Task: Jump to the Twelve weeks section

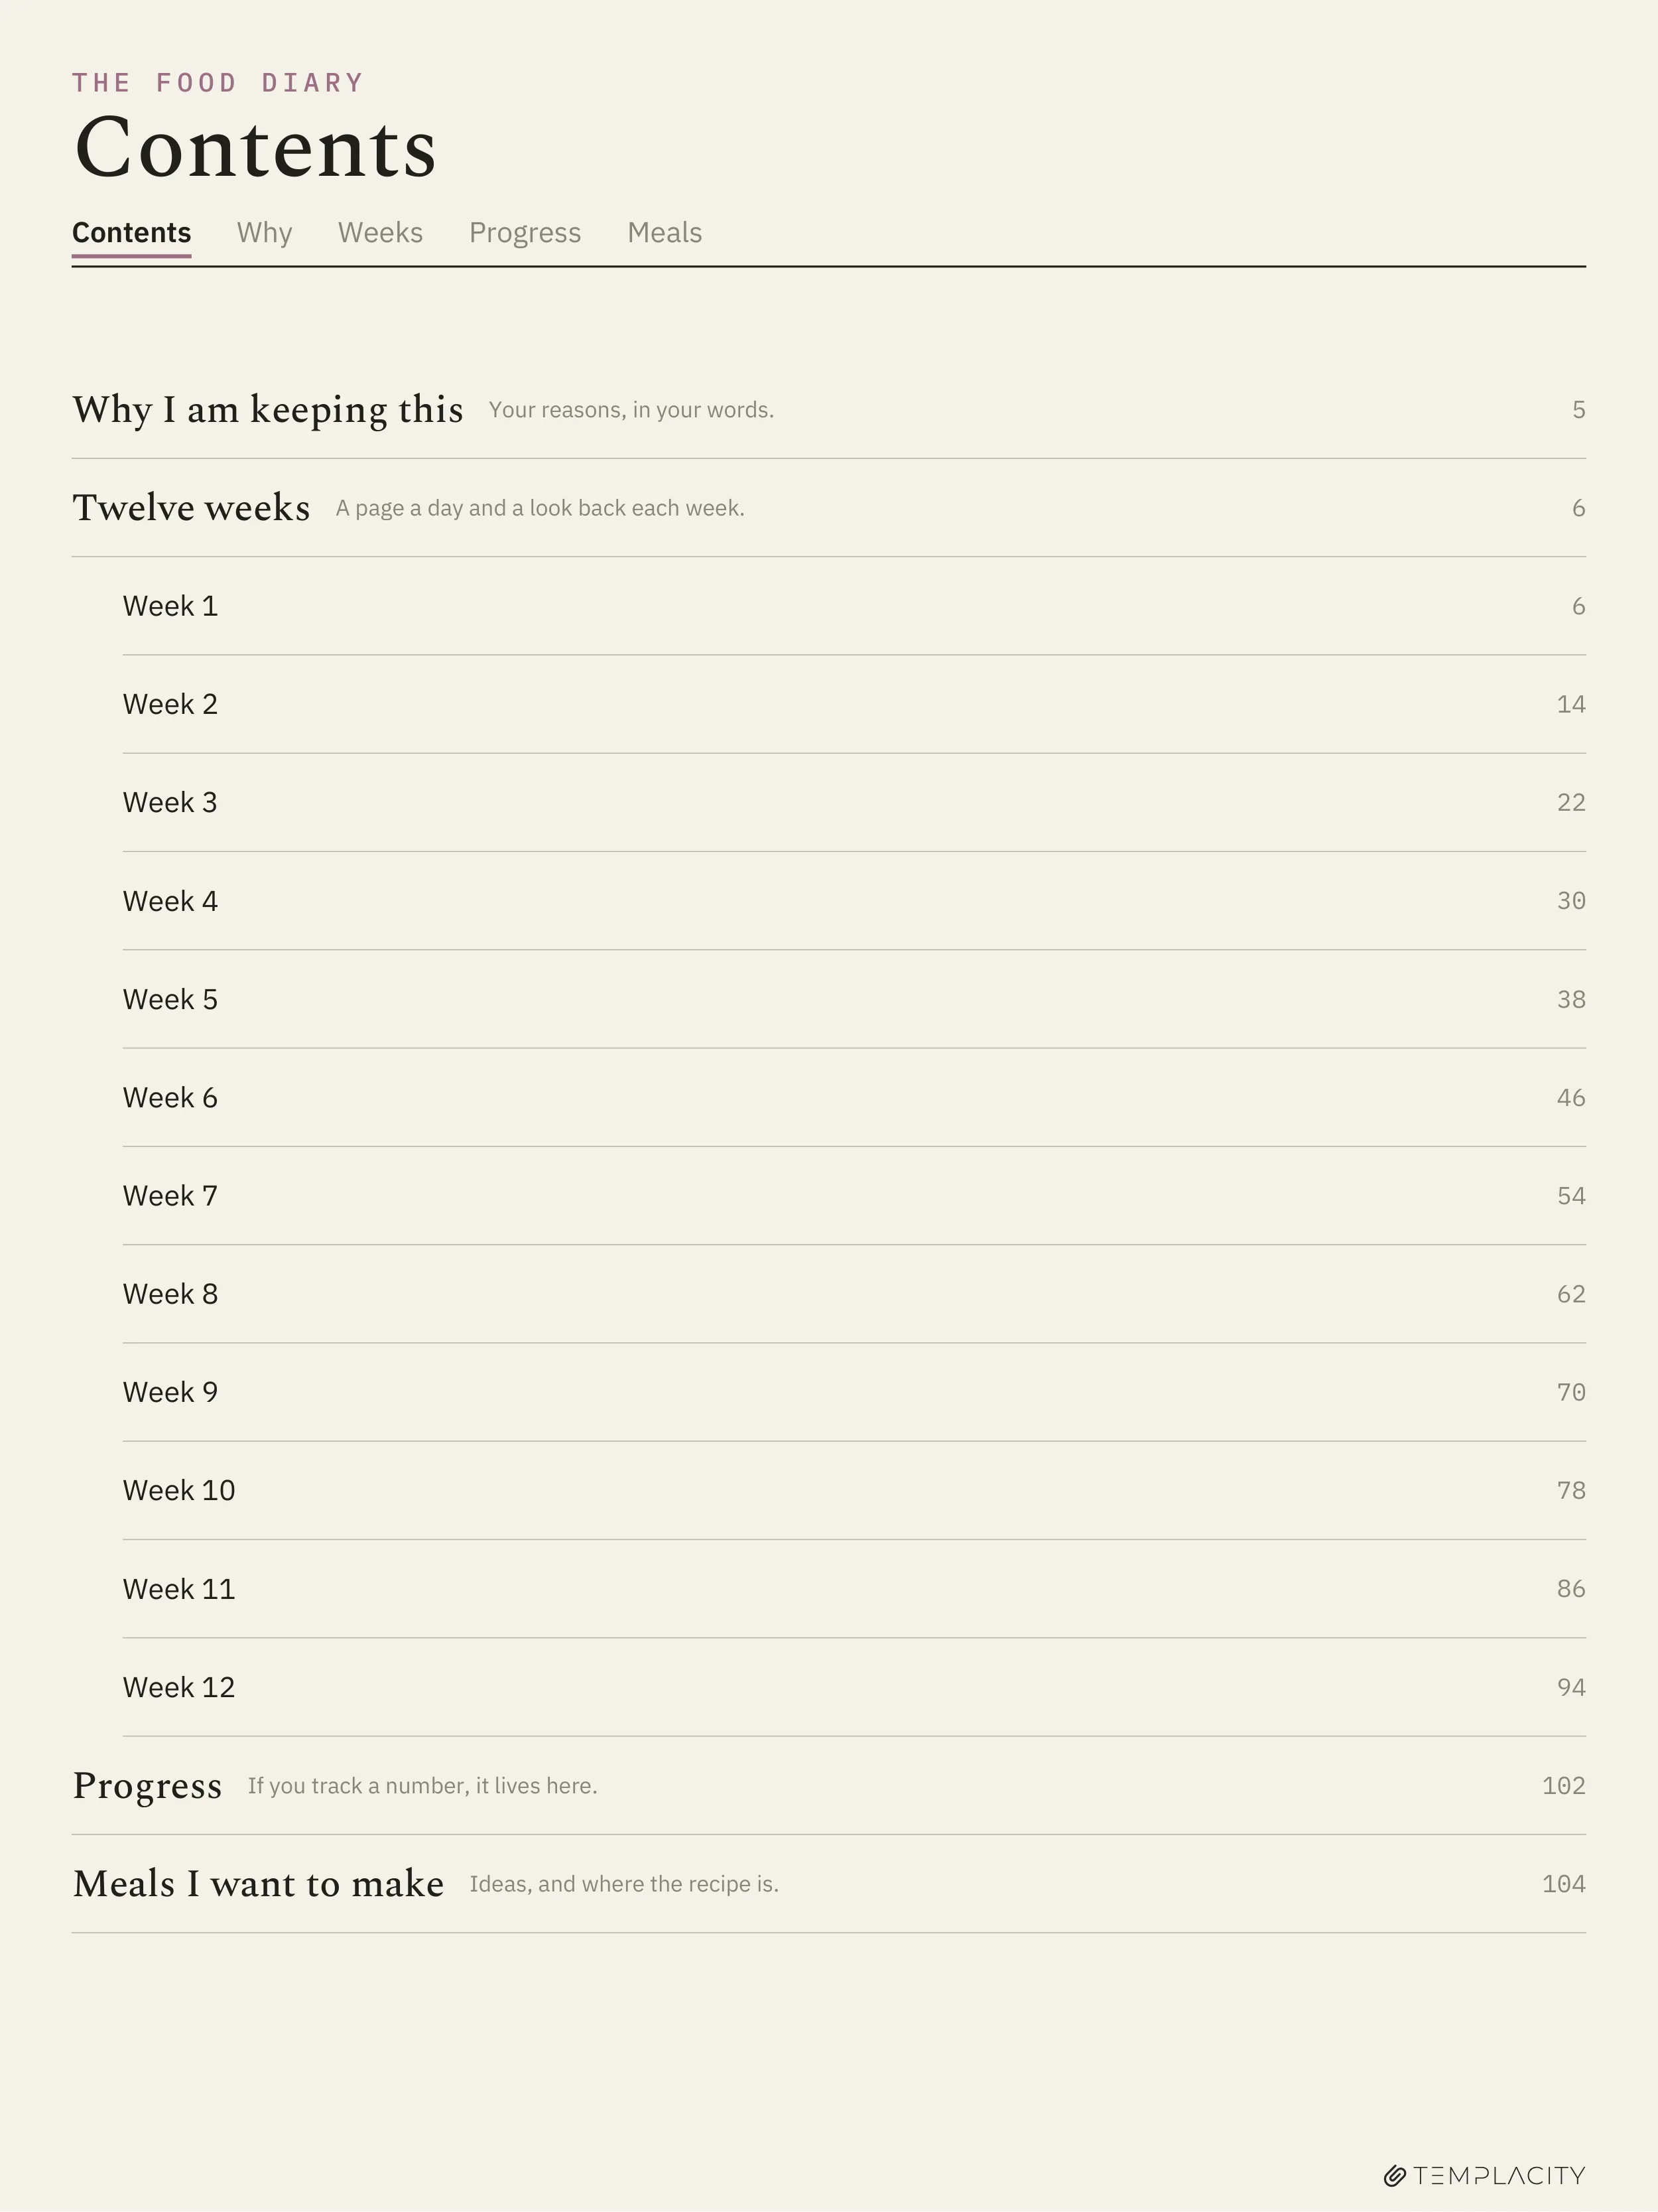Action: pyautogui.click(x=828, y=508)
